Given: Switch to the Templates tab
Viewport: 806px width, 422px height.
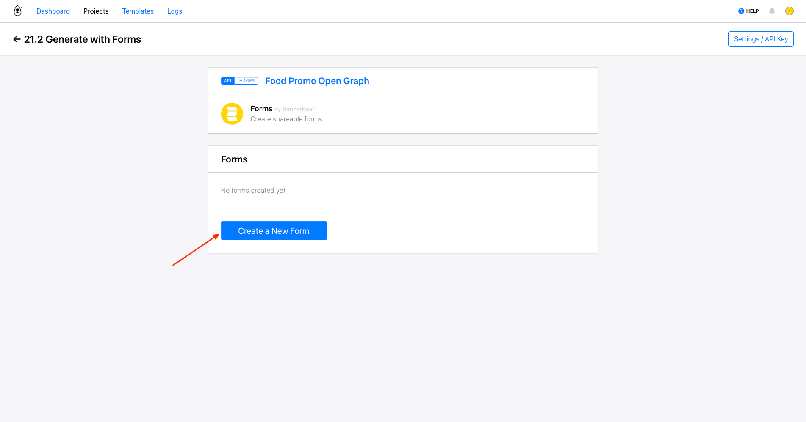Looking at the screenshot, I should (x=138, y=11).
